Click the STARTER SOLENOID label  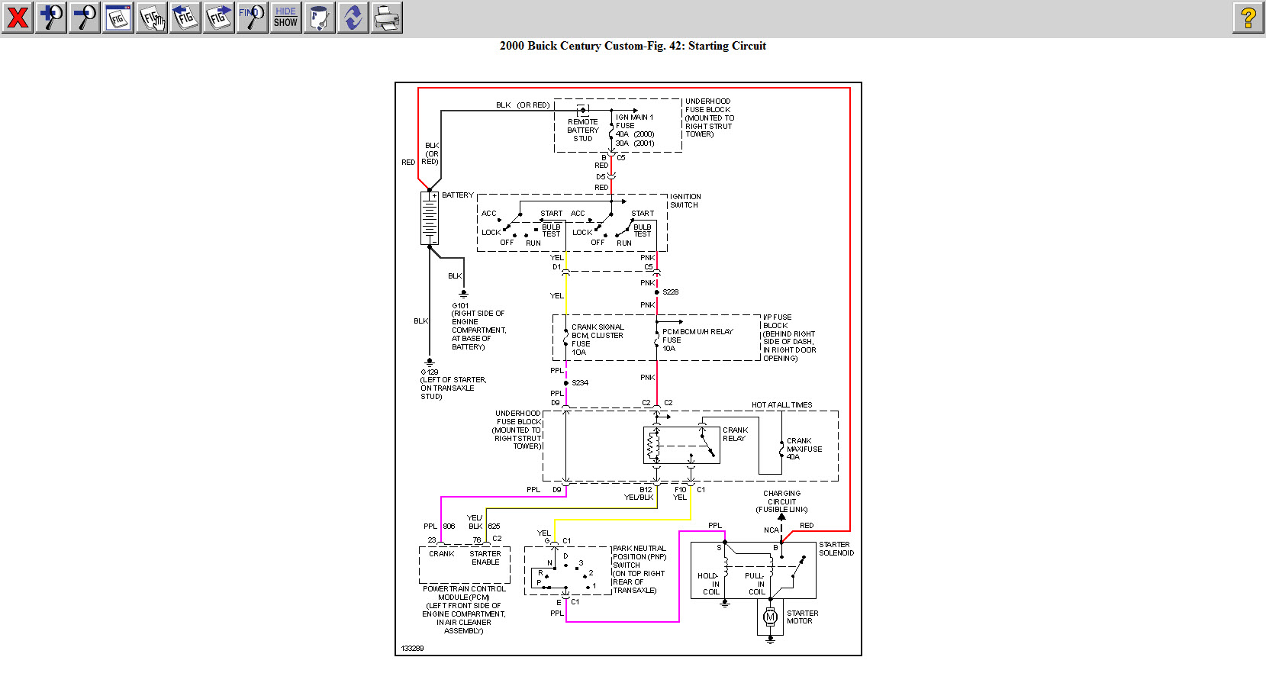tap(836, 549)
